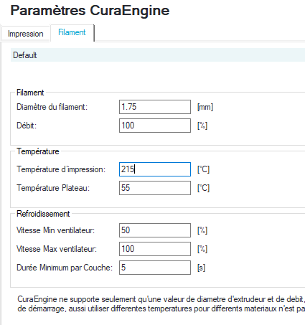305x325 pixels.
Task: Switch to the Impression tab
Action: coord(26,34)
